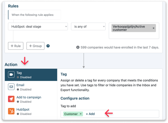Toggle the Tag action Disabled status

pos(24,77)
